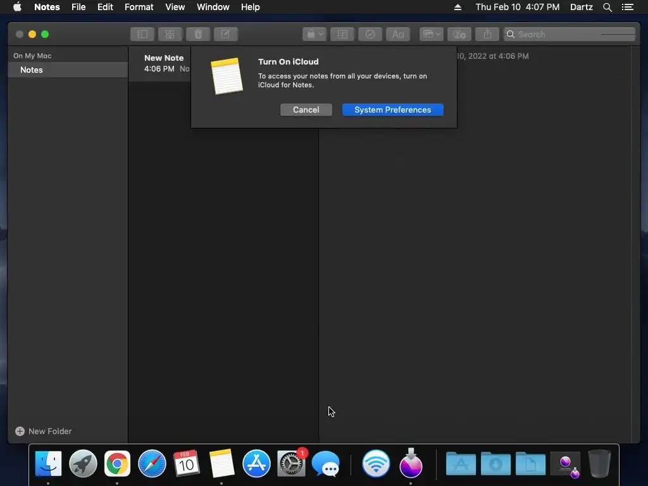Open the Apple menu
Viewport: 648px width, 486px height.
click(x=17, y=7)
